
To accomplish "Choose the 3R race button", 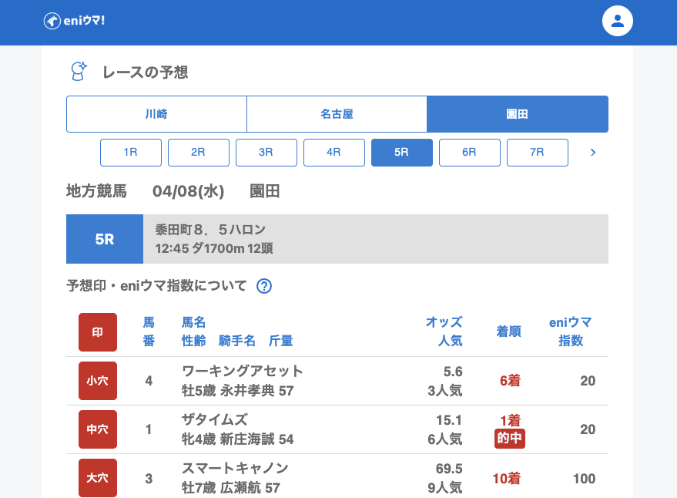I will pyautogui.click(x=266, y=153).
